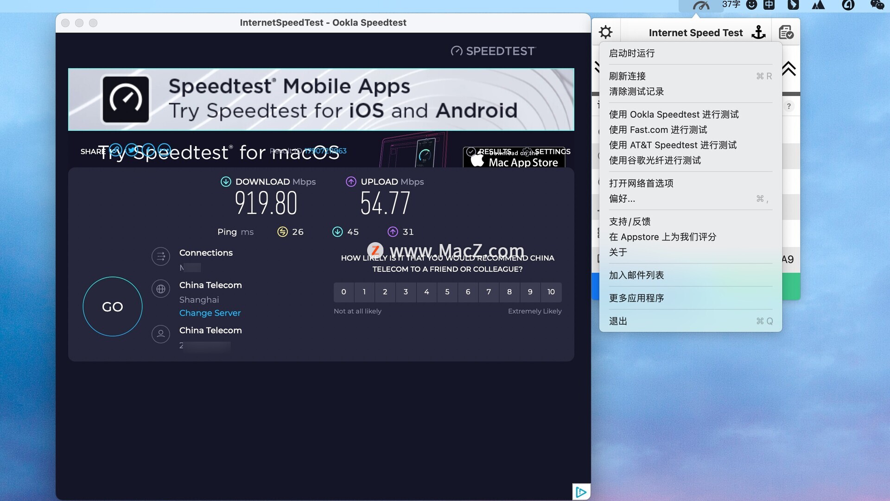Viewport: 890px width, 501px height.
Task: Choose 使用 Fast.com 进行测试
Action: [690, 130]
